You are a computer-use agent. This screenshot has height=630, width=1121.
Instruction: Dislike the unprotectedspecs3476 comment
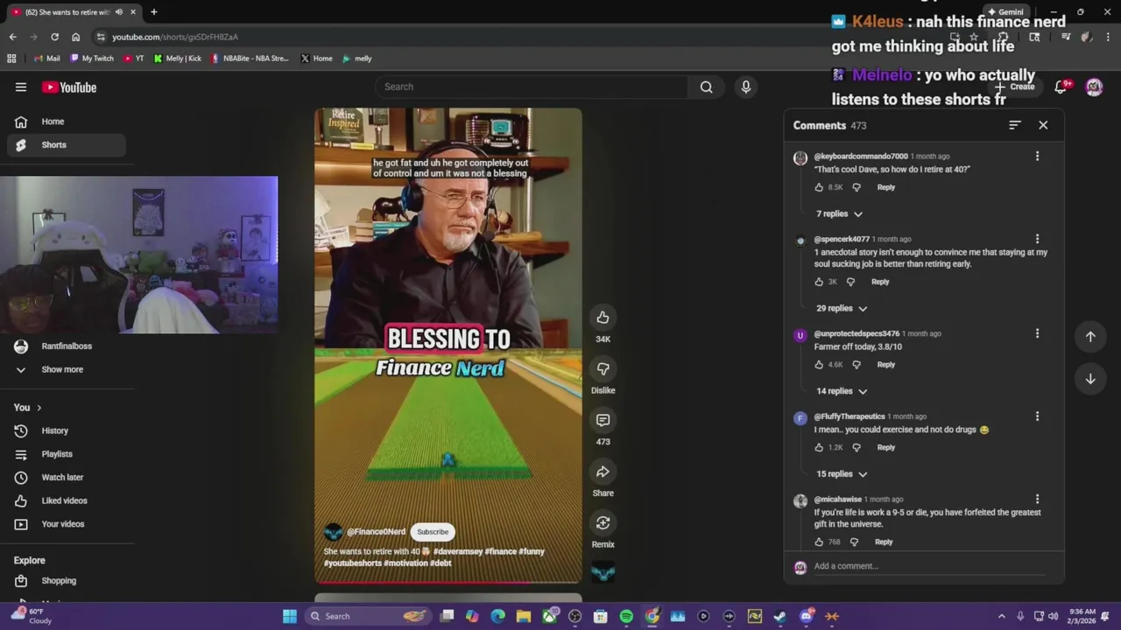coord(857,365)
